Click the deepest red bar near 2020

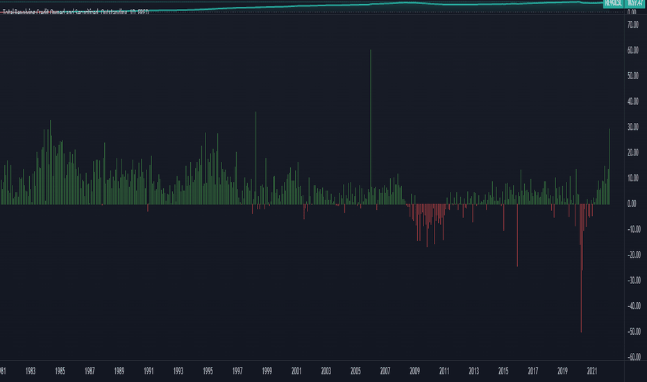click(581, 268)
